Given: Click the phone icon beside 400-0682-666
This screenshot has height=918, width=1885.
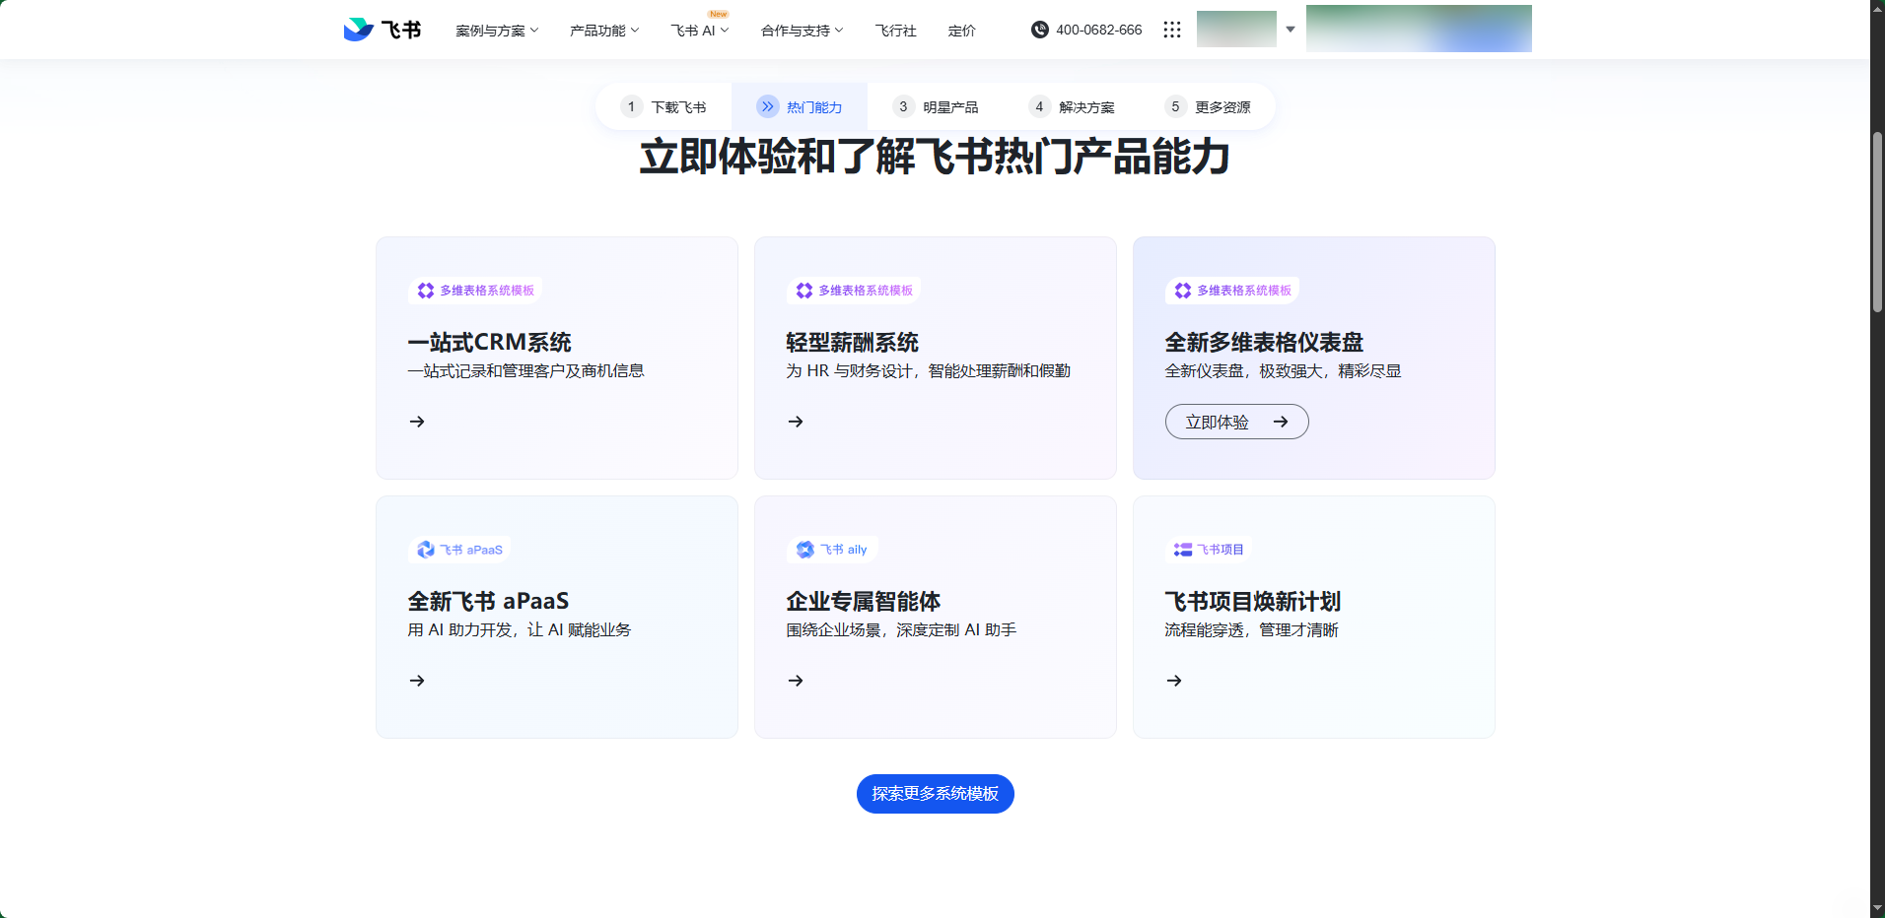Looking at the screenshot, I should tap(1039, 30).
